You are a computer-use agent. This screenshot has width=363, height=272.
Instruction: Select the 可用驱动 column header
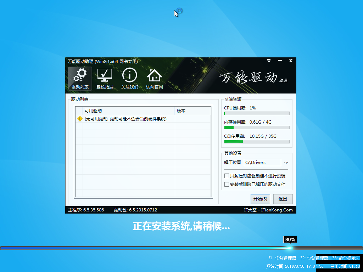coord(94,110)
